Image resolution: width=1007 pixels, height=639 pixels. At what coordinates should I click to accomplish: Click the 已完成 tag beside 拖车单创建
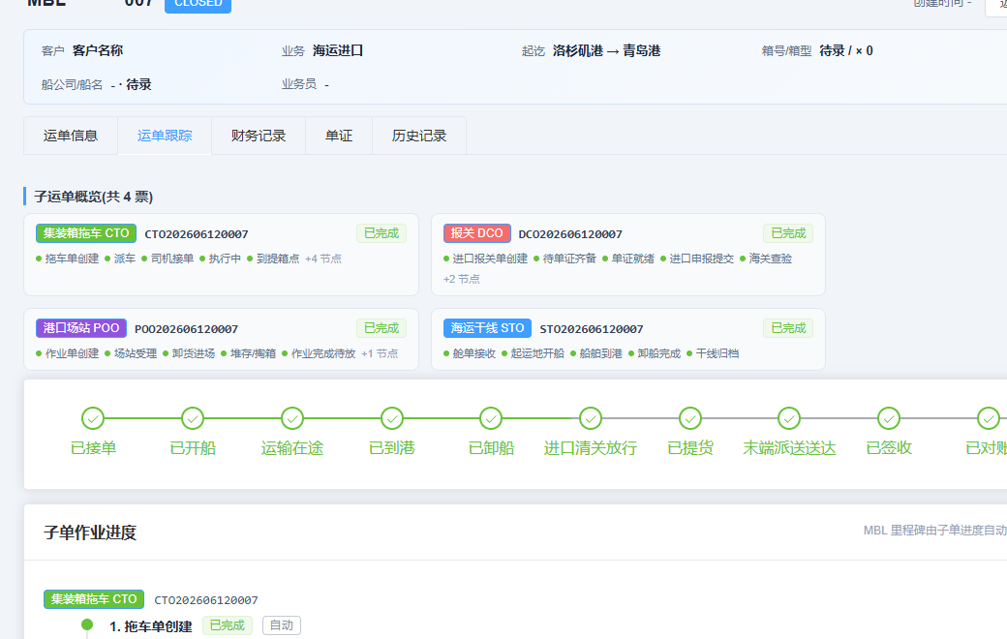pyautogui.click(x=228, y=625)
